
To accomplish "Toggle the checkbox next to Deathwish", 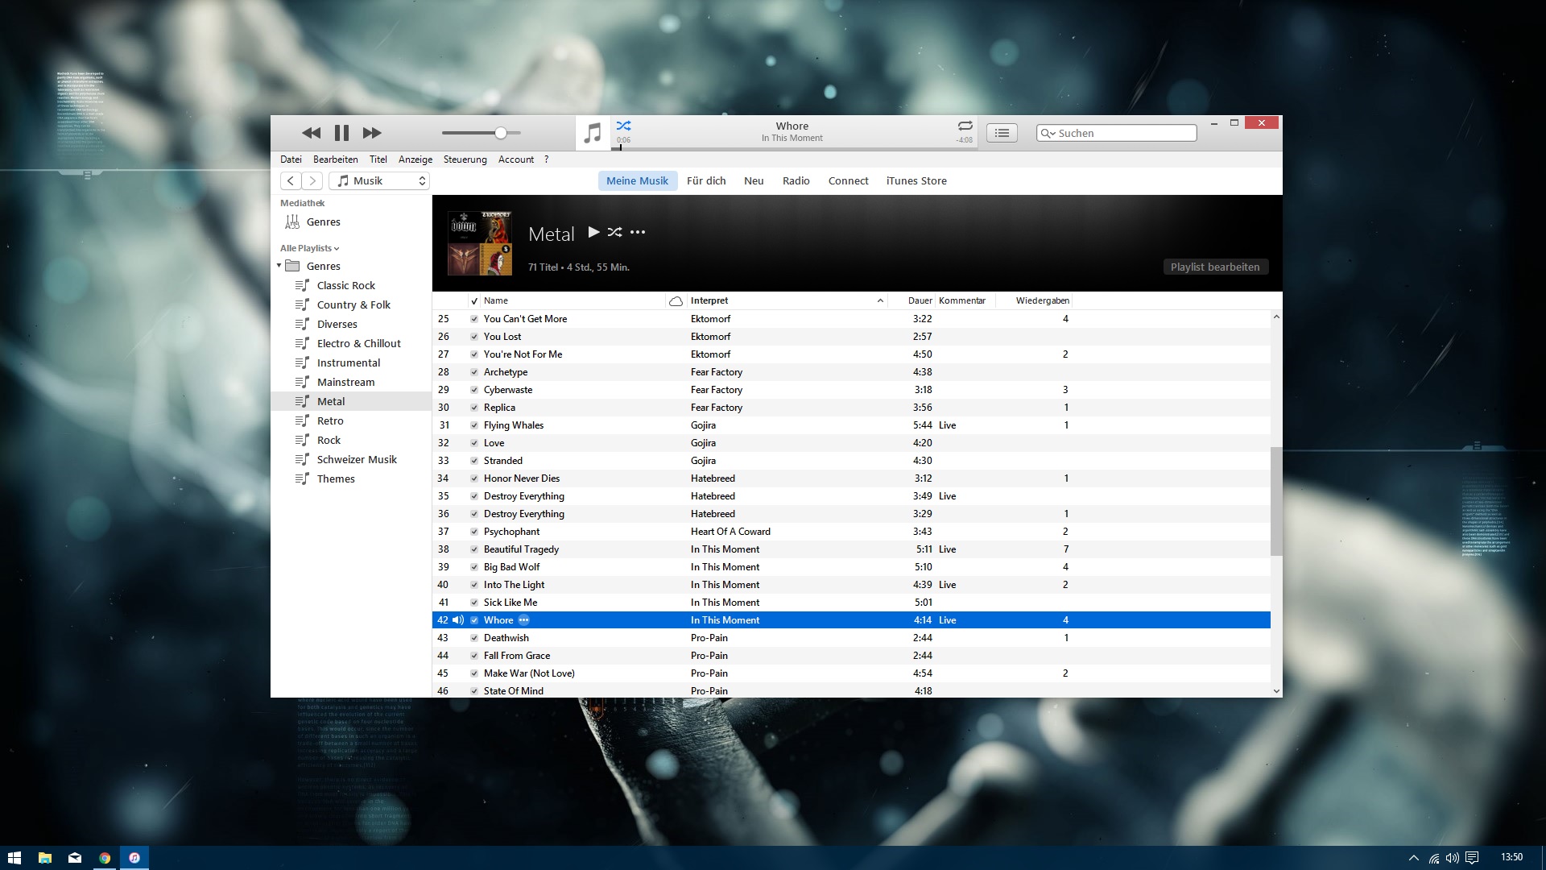I will [x=474, y=638].
